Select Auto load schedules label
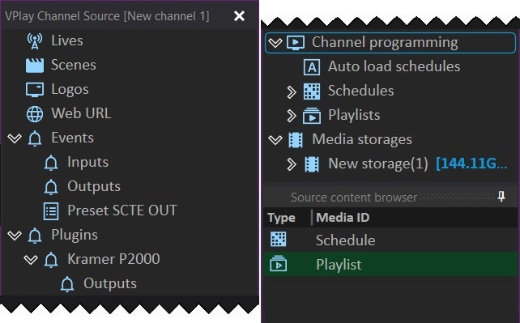 click(394, 66)
